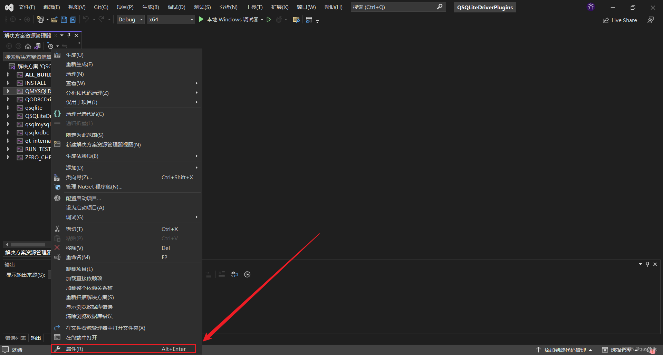Expand the INSTALL project node
The image size is (663, 355).
(8, 83)
